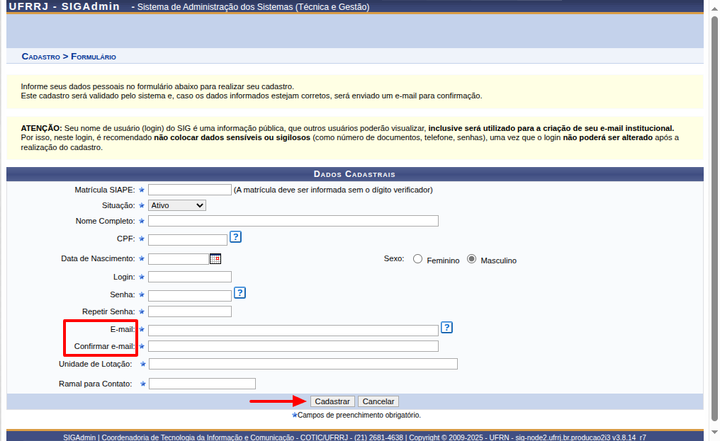This screenshot has width=720, height=441.
Task: Click the Matrícula SIAPE input field
Action: pyautogui.click(x=190, y=190)
